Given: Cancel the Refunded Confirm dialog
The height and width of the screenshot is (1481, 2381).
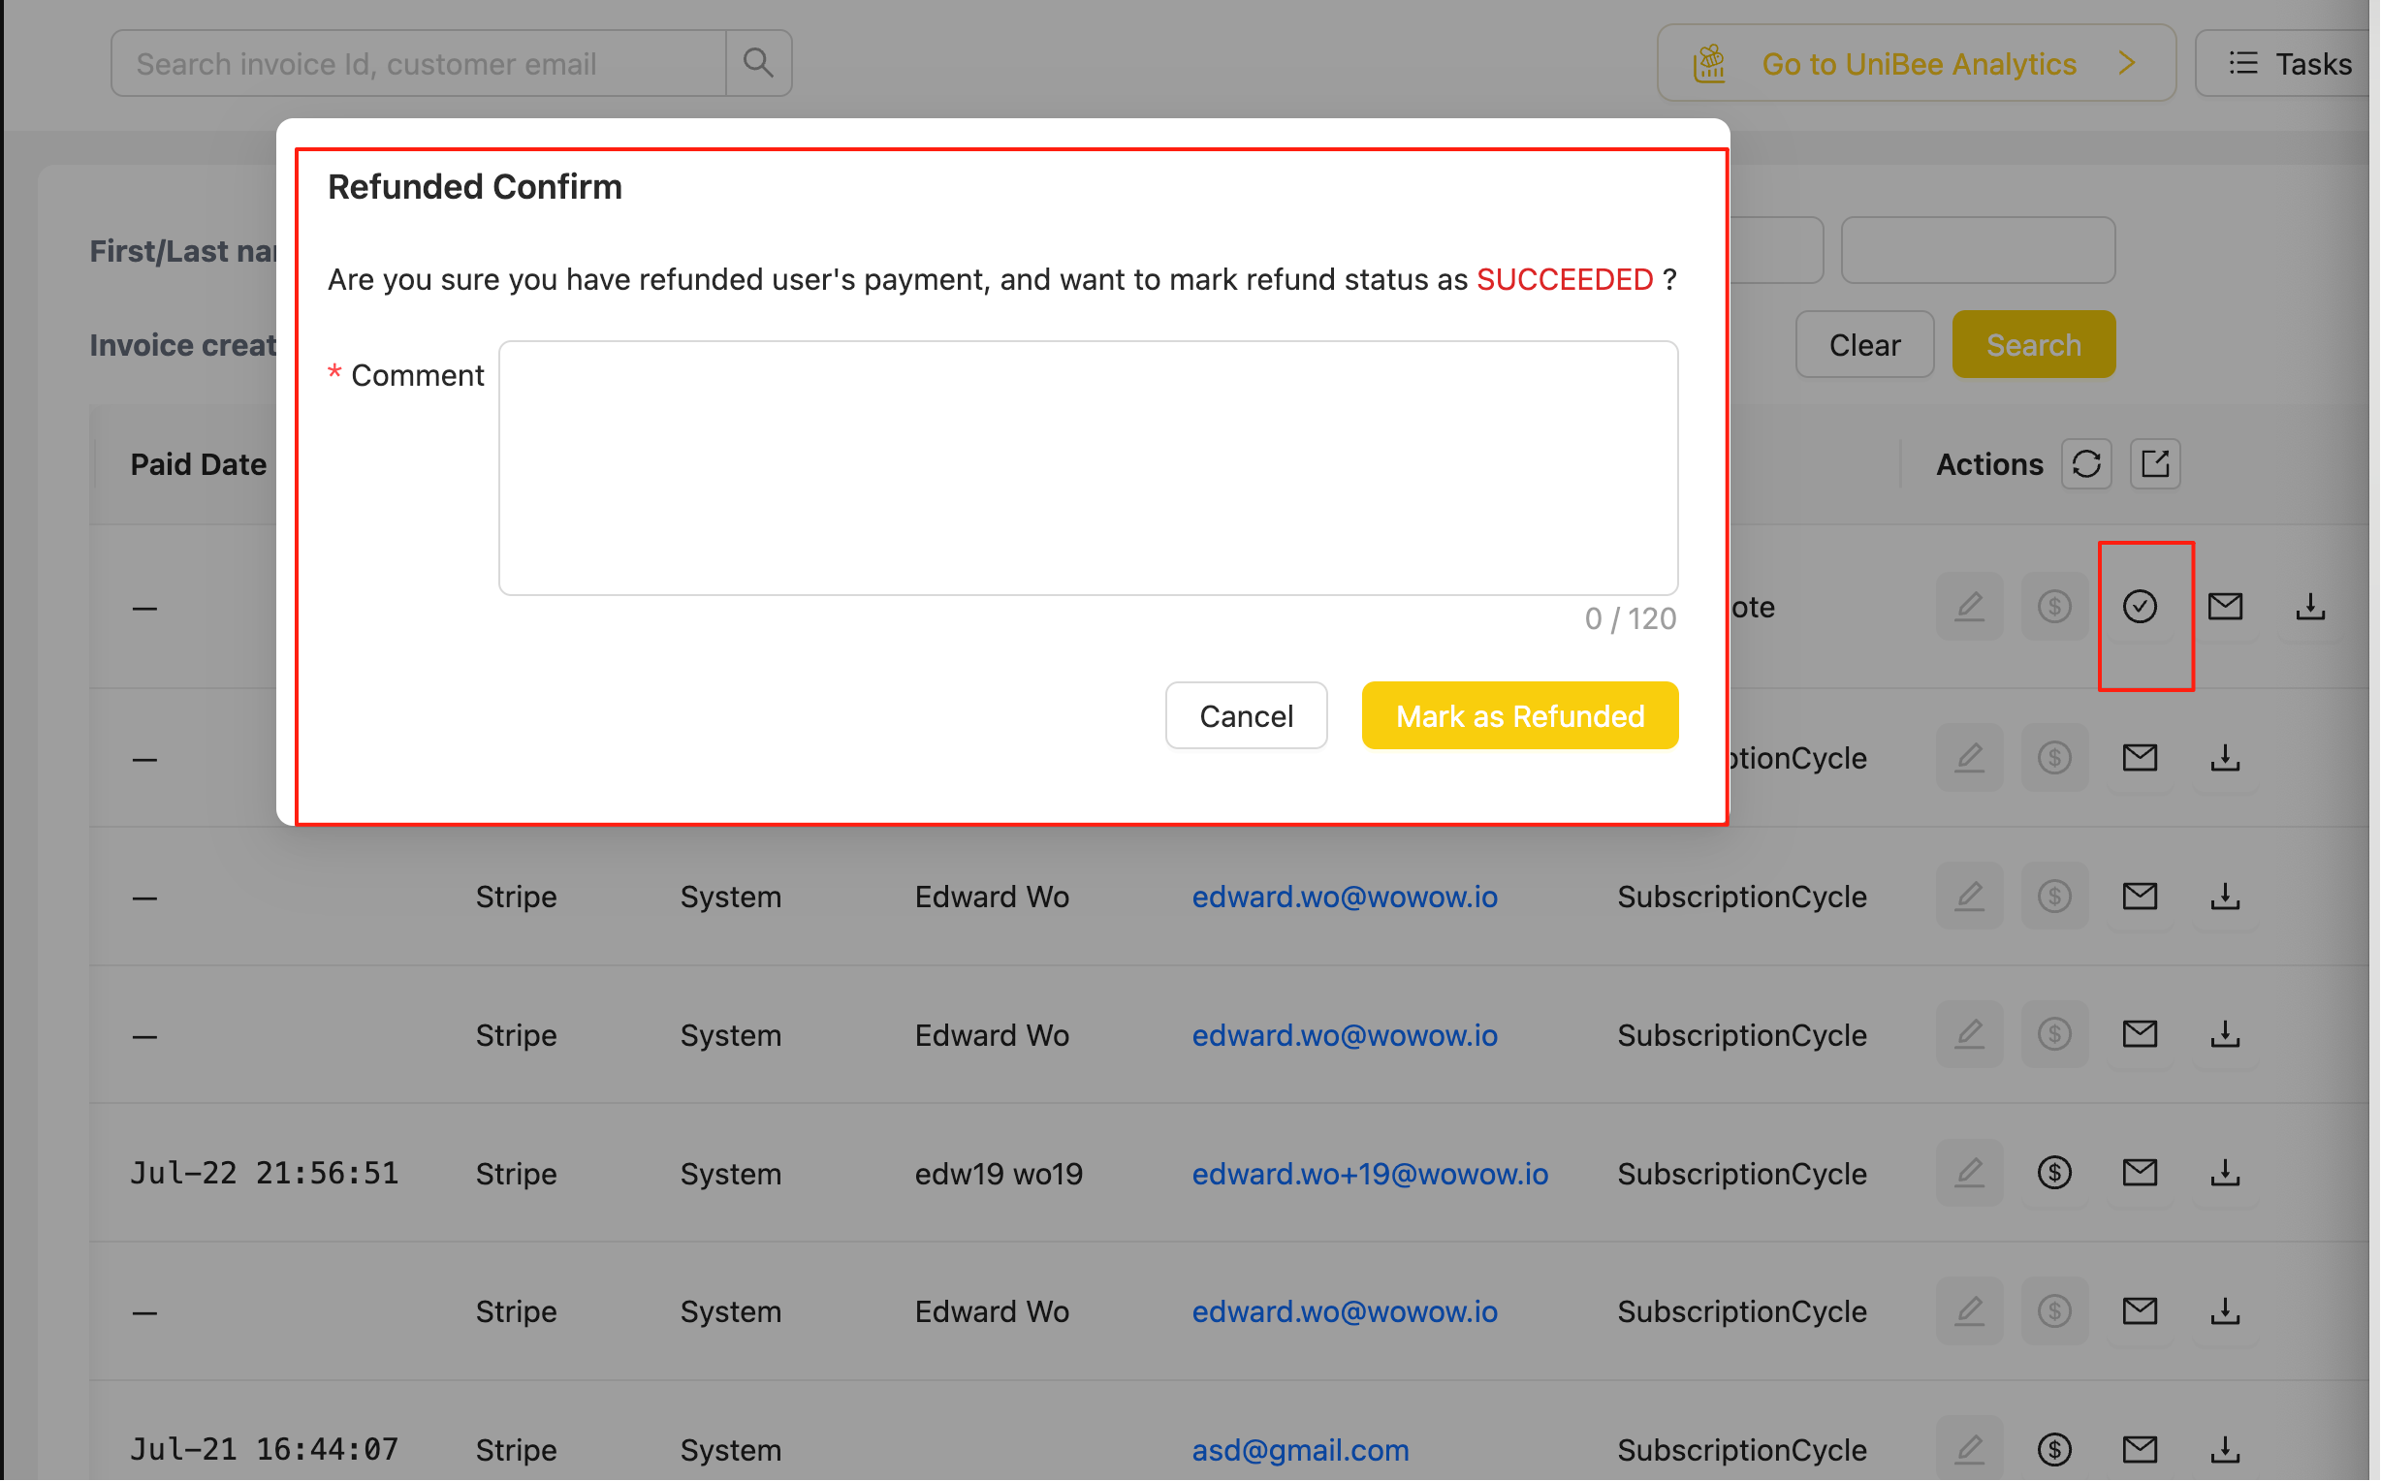Looking at the screenshot, I should click(1246, 715).
